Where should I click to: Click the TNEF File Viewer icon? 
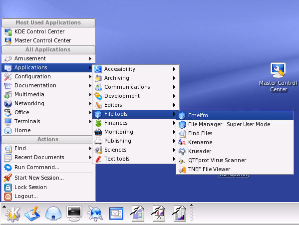(x=182, y=169)
